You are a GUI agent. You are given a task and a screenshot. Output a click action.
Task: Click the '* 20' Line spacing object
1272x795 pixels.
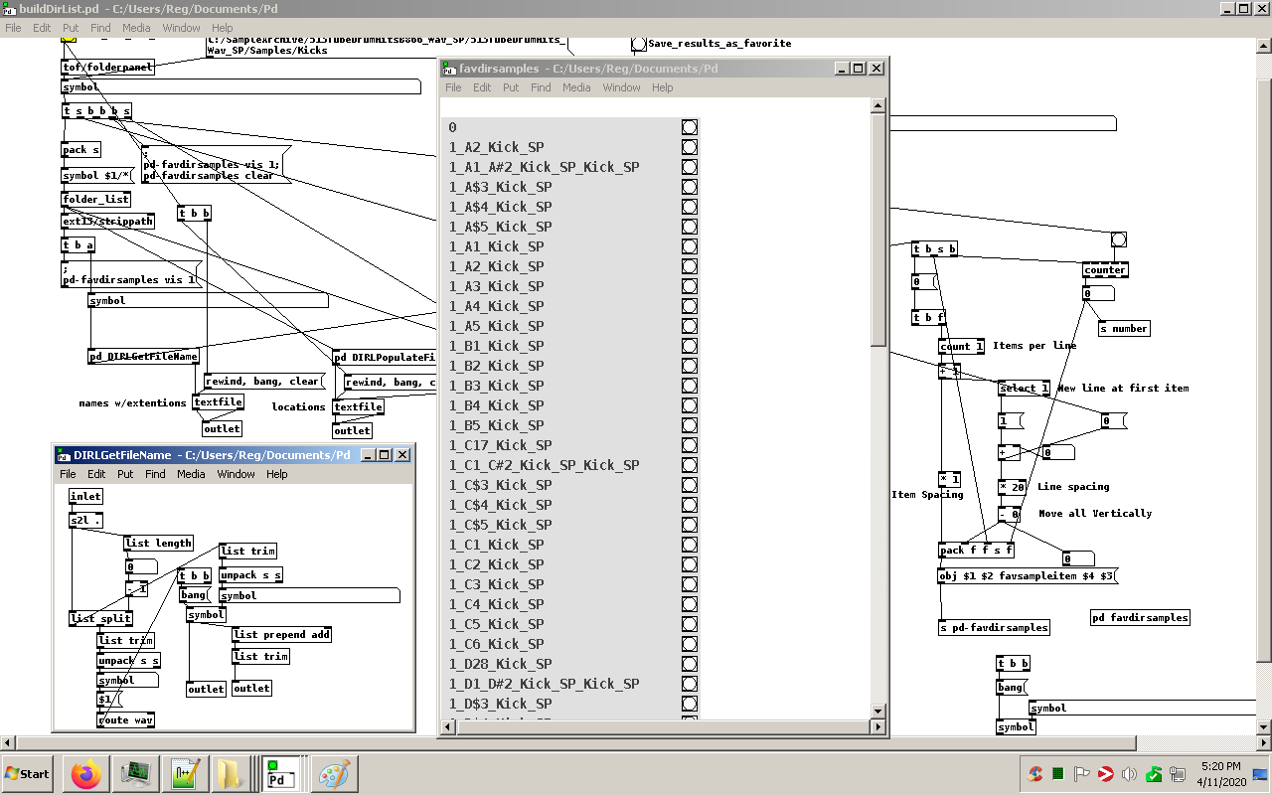coord(1012,487)
